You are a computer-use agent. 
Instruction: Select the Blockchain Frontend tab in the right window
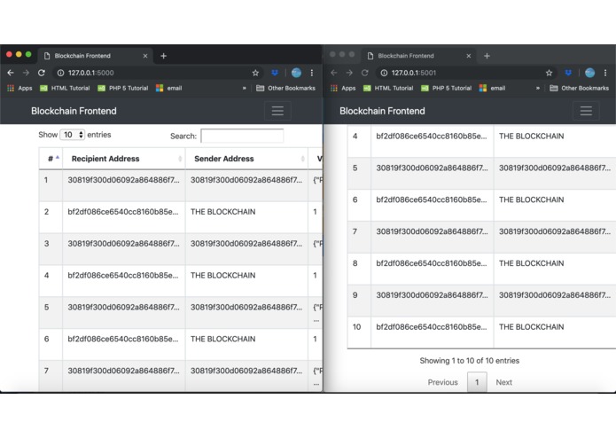(x=417, y=56)
